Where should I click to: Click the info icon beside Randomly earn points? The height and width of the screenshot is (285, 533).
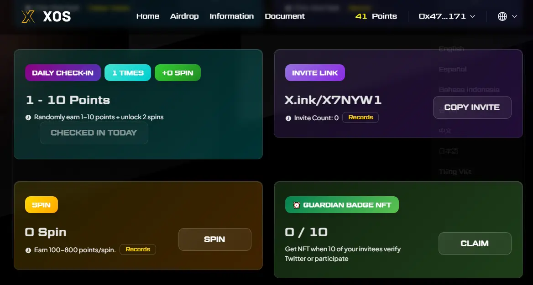(x=29, y=117)
